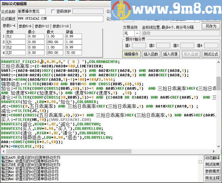Select the SL2 parameter name field
The image size is (222, 183).
click(16, 47)
